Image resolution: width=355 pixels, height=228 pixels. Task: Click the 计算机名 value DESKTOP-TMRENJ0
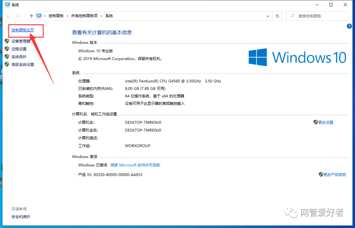pyautogui.click(x=143, y=122)
